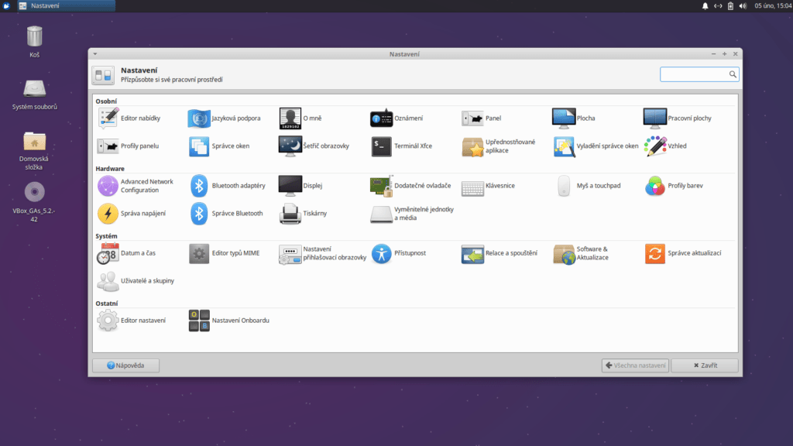
Task: Open Nastavení Onboardu keyboard settings
Action: (x=228, y=321)
